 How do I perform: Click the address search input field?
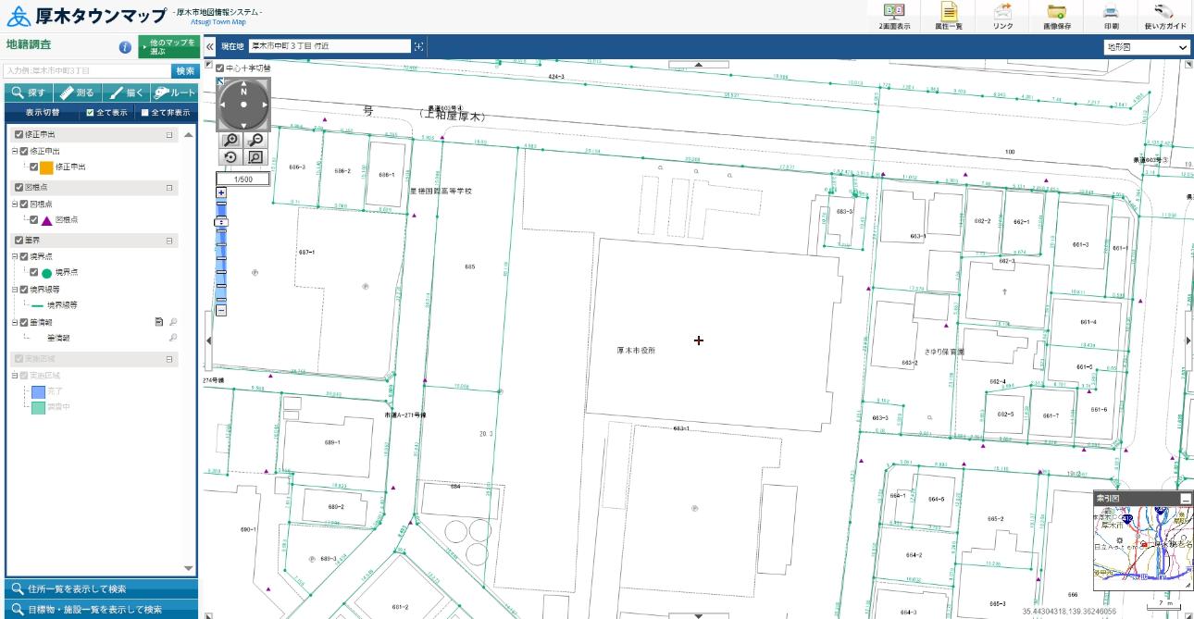[86, 70]
